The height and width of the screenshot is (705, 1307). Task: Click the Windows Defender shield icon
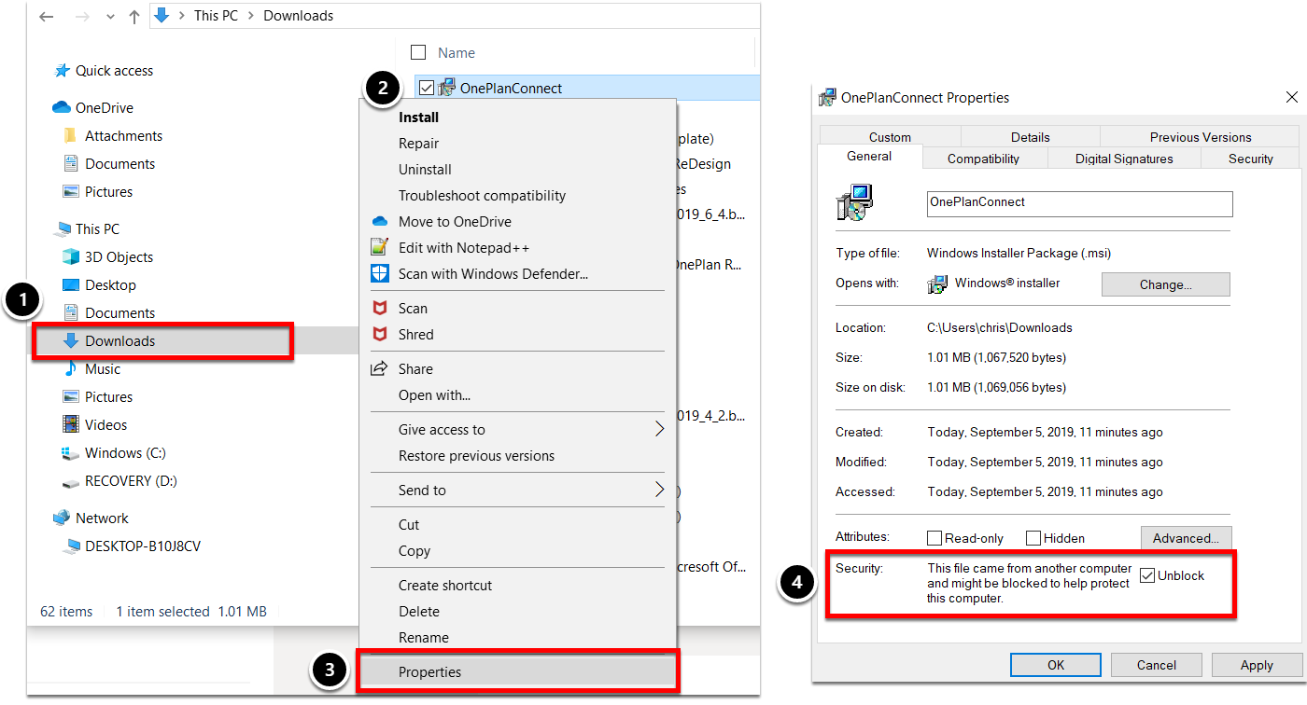(379, 274)
